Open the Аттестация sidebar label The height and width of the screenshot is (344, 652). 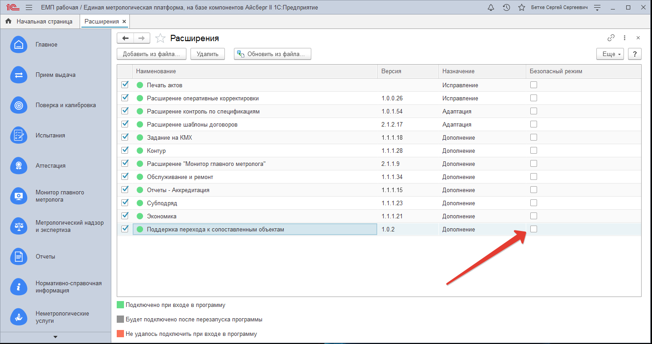coord(51,165)
